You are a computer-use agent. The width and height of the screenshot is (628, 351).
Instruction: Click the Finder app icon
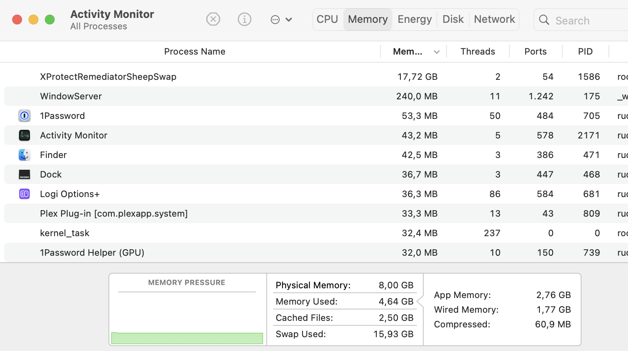(24, 155)
